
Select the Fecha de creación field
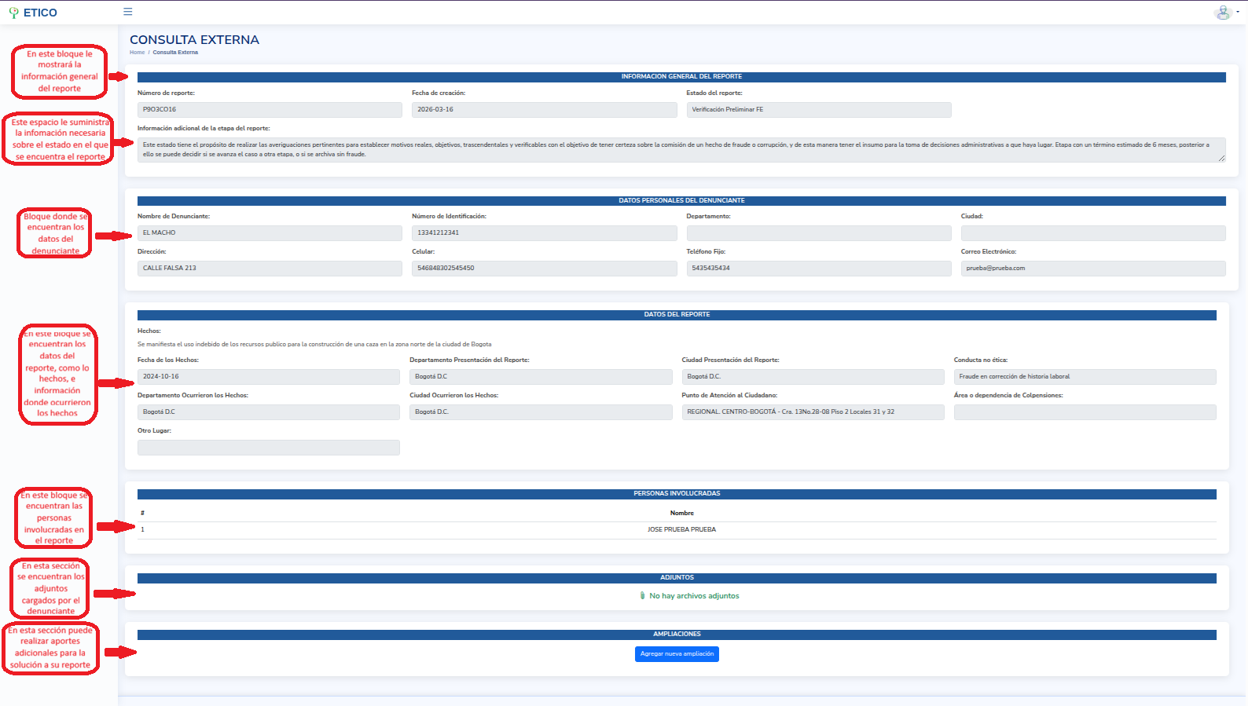pos(544,110)
